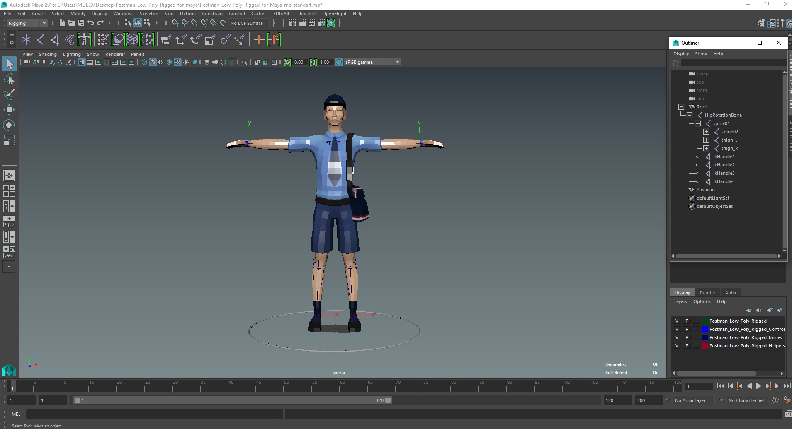
Task: Activate the Scale tool
Action: click(x=9, y=140)
